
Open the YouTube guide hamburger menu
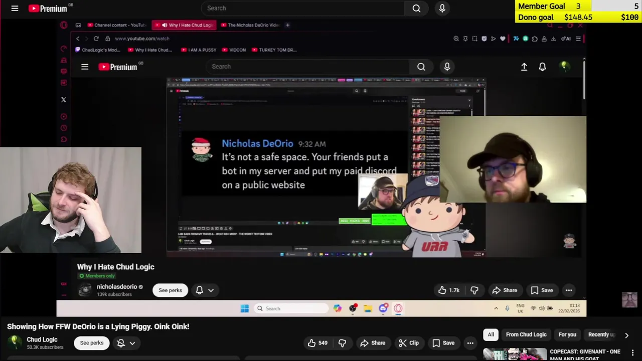pyautogui.click(x=15, y=8)
